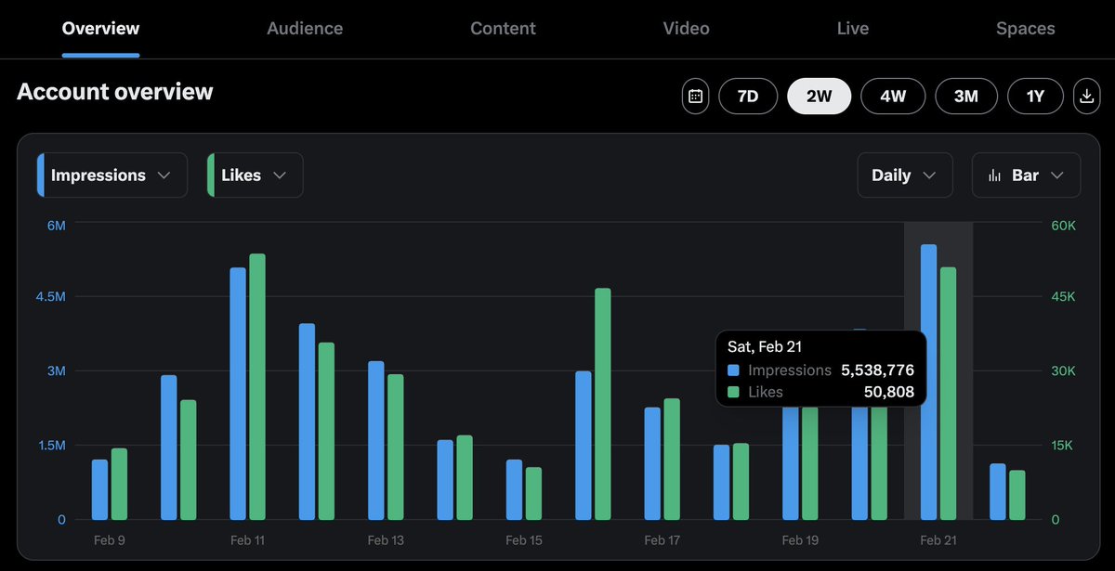
Task: Toggle the 2W range selection
Action: click(819, 96)
